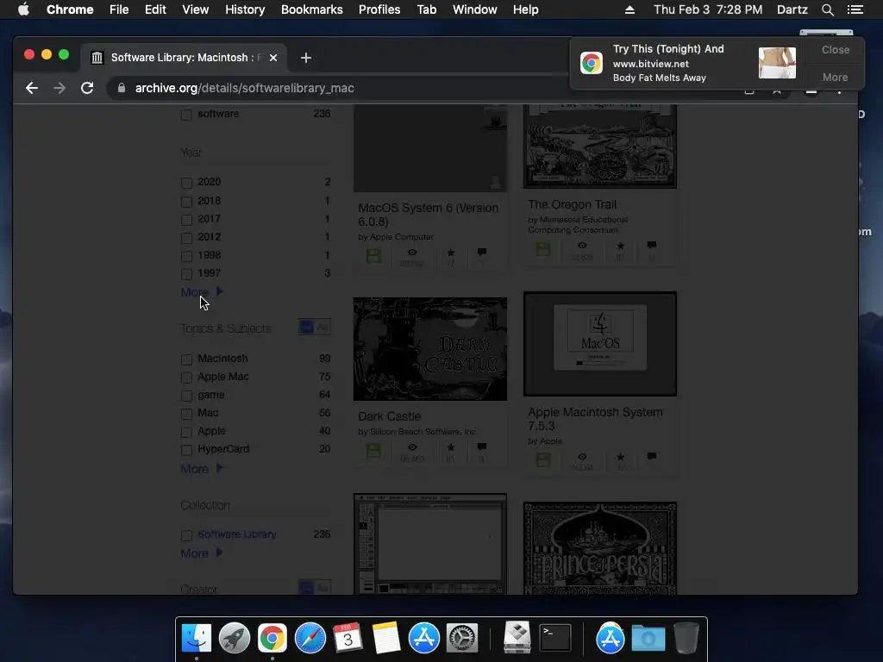883x662 pixels.
Task: Open System Preferences from the Dock
Action: [462, 638]
